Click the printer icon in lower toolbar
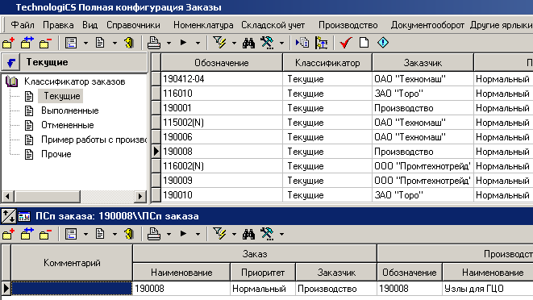This screenshot has height=300, width=533. click(154, 234)
